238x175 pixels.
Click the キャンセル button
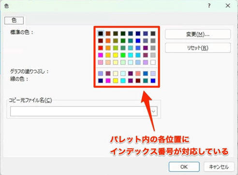pyautogui.click(x=219, y=167)
